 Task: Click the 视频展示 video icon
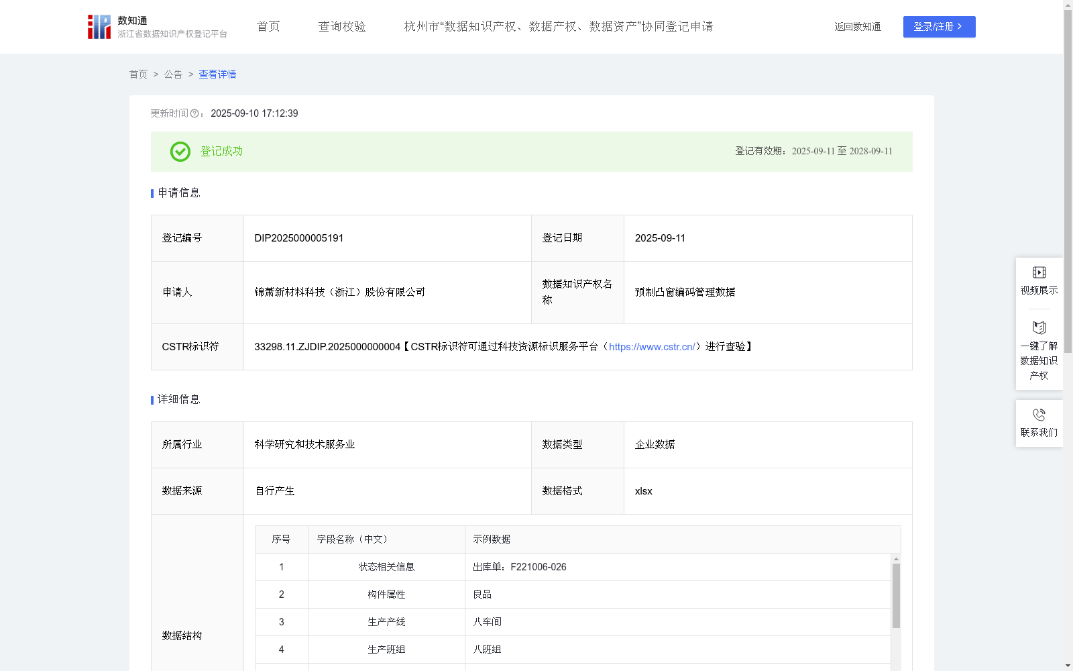point(1039,272)
